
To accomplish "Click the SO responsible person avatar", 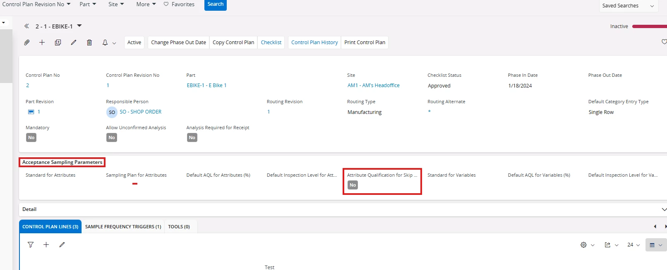I will coord(112,112).
